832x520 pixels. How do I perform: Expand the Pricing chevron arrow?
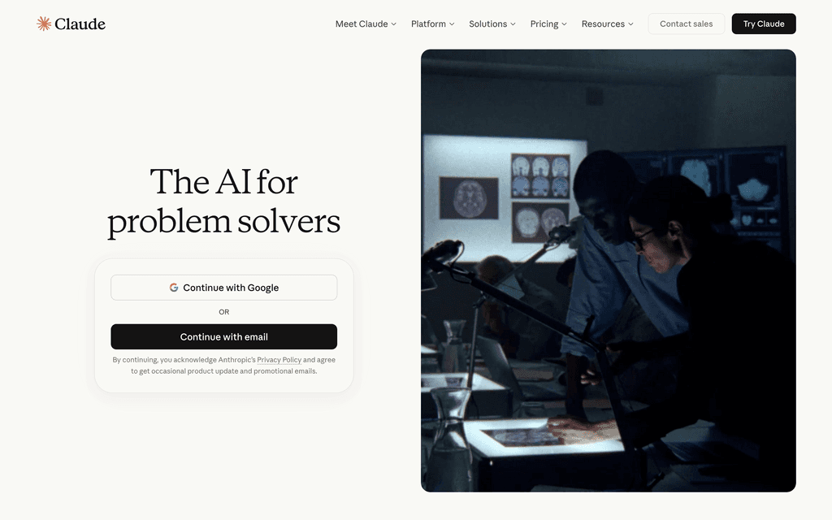[564, 24]
